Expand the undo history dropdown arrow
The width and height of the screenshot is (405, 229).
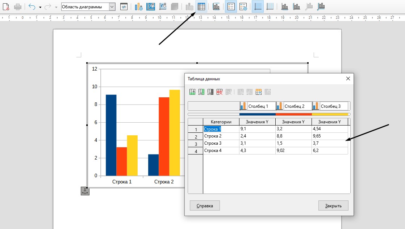(x=40, y=7)
